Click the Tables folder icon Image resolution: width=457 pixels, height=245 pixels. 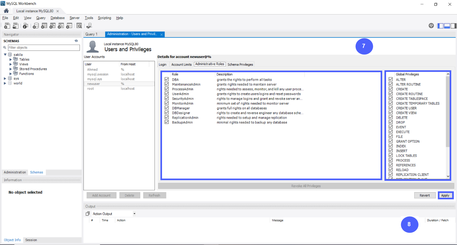[x=16, y=59]
